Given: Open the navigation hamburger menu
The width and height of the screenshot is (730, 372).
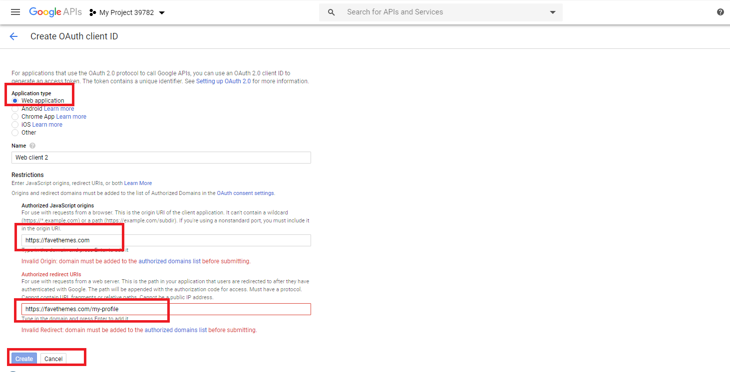Looking at the screenshot, I should click(x=15, y=12).
